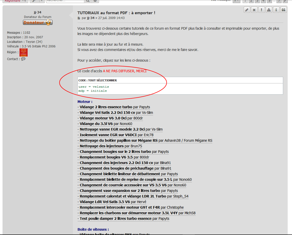Click the edit post pencil icon

pyautogui.click(x=247, y=10)
